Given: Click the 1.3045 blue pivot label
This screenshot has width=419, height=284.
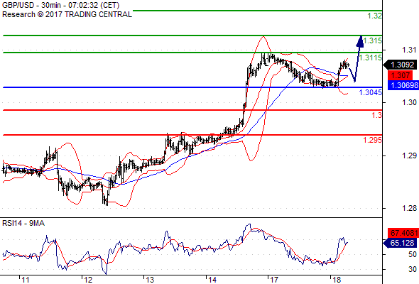Looking at the screenshot, I should (371, 92).
